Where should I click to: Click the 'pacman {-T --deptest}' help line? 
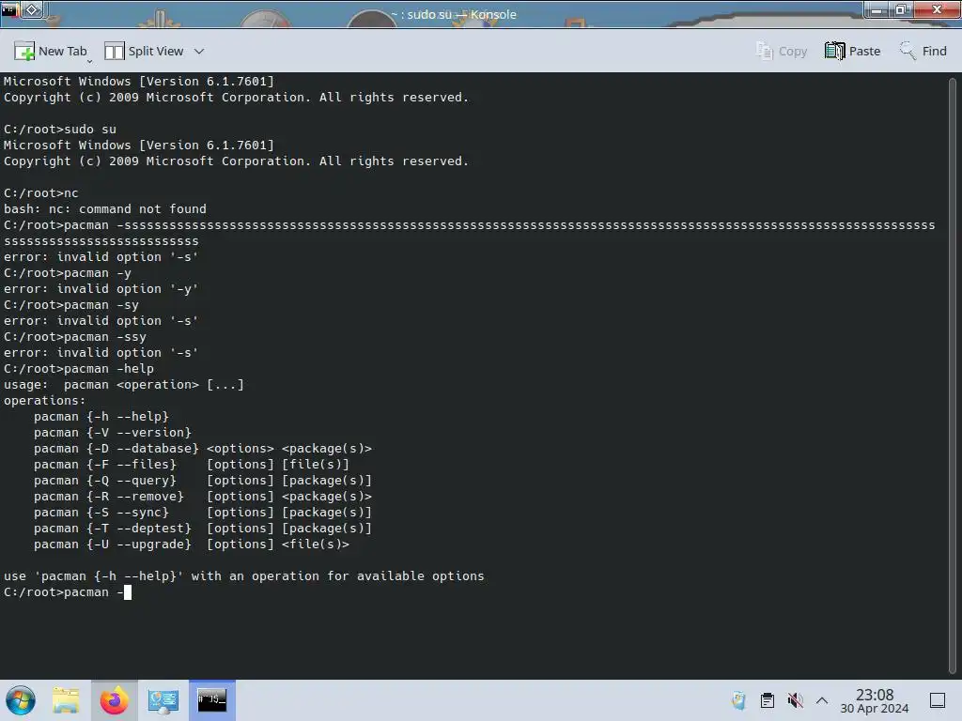coord(203,529)
